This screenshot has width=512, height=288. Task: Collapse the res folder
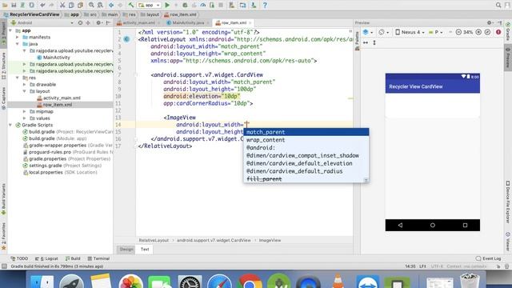click(18, 78)
